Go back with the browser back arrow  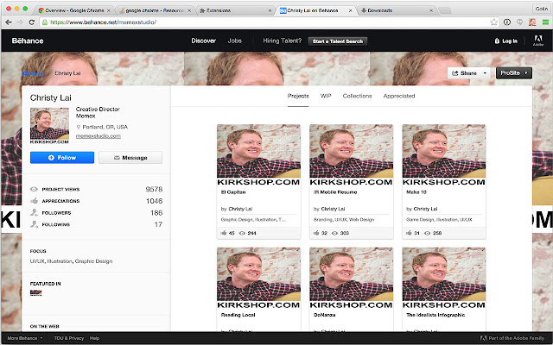[x=9, y=22]
